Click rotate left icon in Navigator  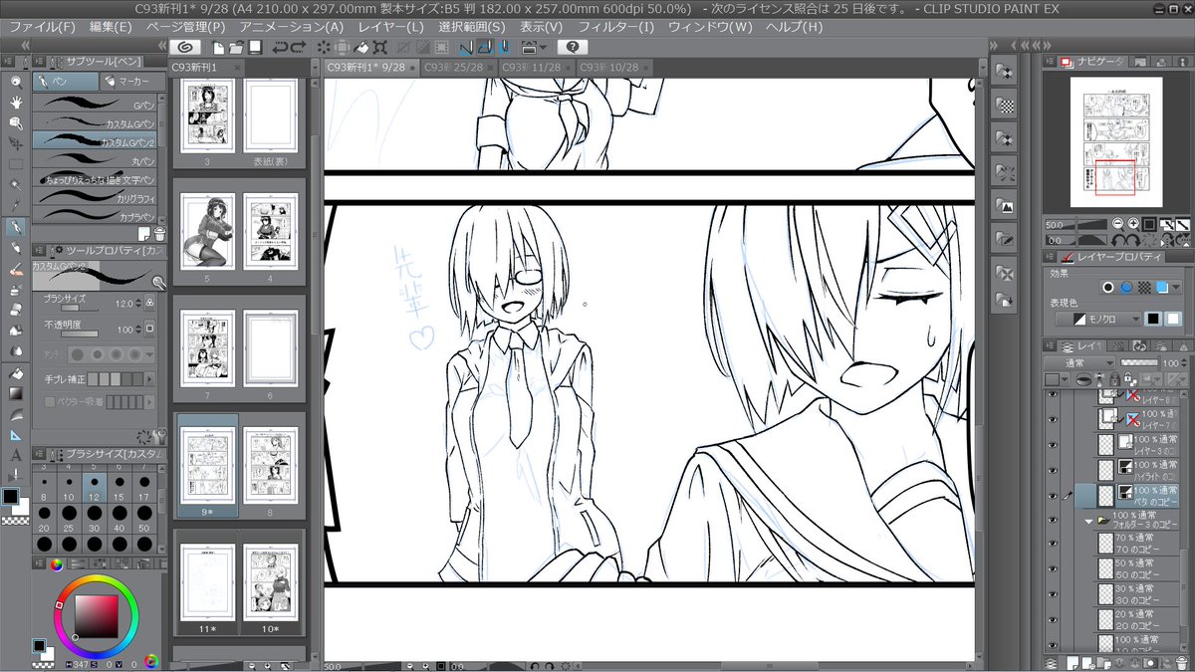1118,239
